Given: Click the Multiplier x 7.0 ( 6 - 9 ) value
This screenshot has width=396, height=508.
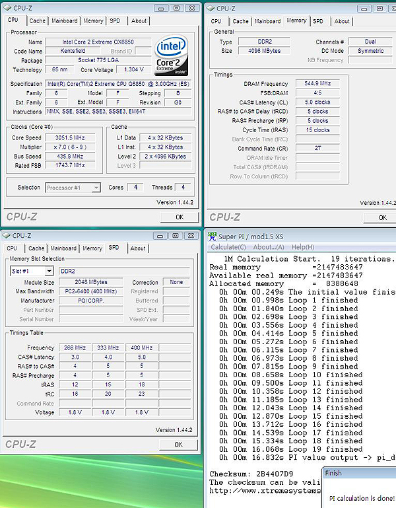Looking at the screenshot, I should (70, 147).
